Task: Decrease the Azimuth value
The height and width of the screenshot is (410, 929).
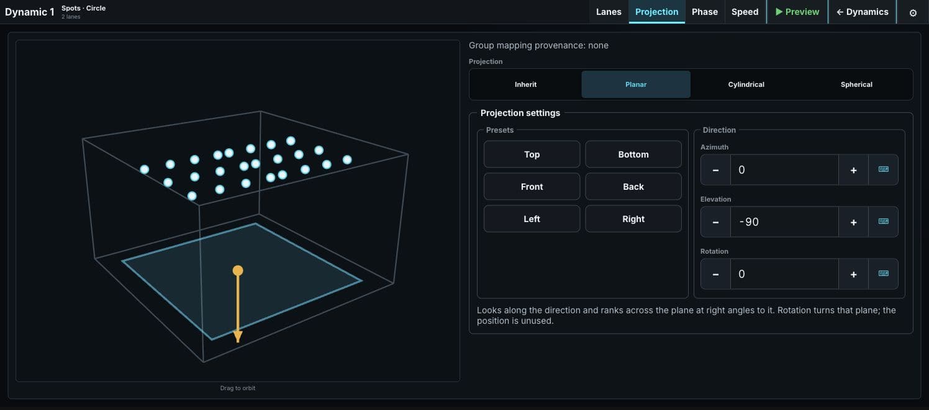Action: [x=715, y=169]
